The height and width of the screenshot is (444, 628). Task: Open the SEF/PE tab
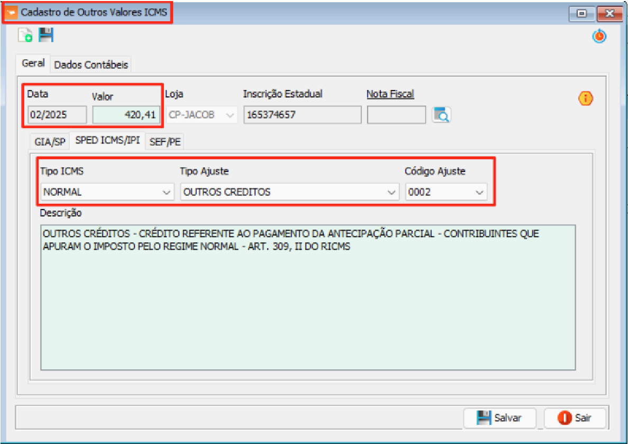[x=165, y=142]
